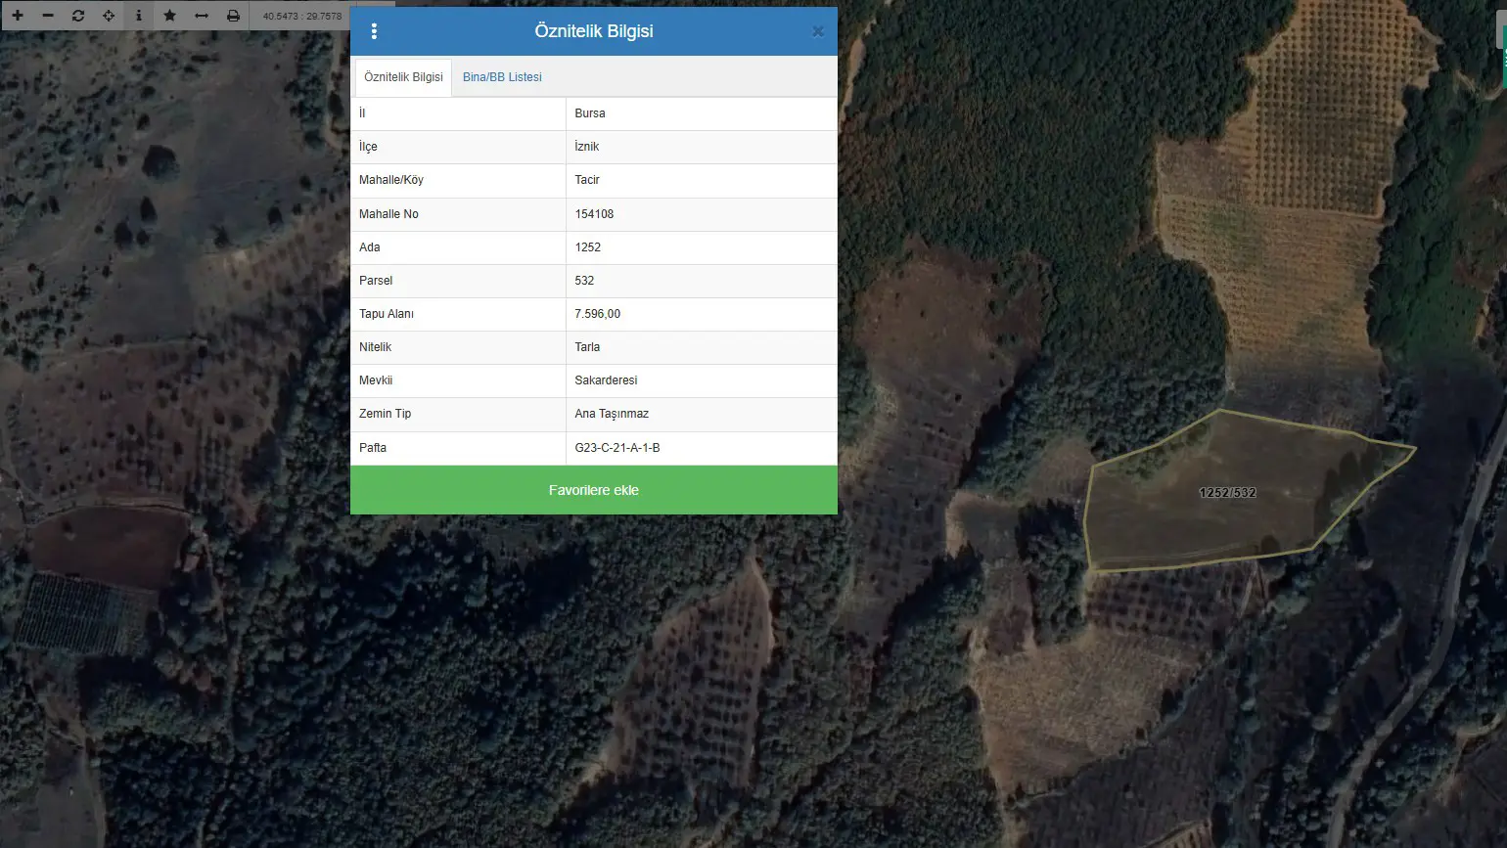Click the Tapu Alanı row label

tap(387, 314)
